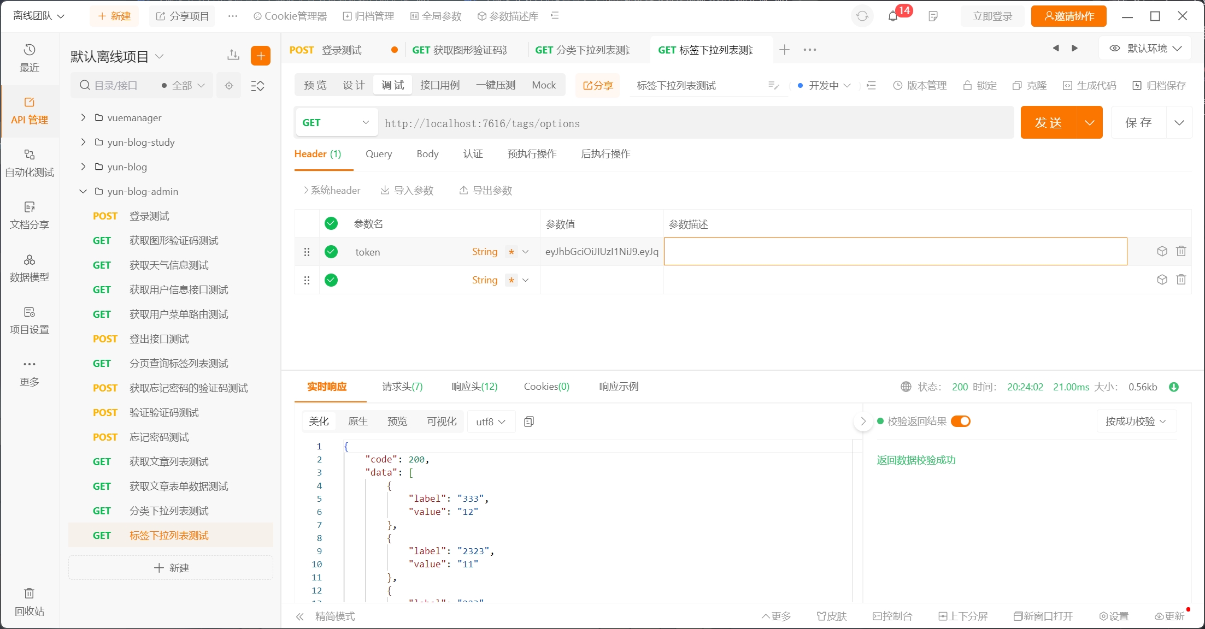Toggle the select-all header checkbox
The width and height of the screenshot is (1205, 629).
point(331,223)
